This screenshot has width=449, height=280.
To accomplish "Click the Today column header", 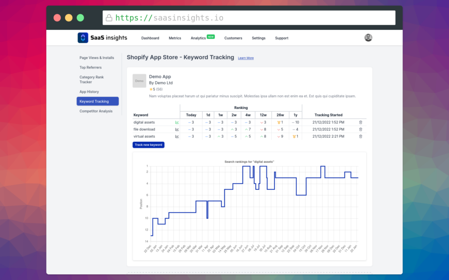I will (x=191, y=115).
